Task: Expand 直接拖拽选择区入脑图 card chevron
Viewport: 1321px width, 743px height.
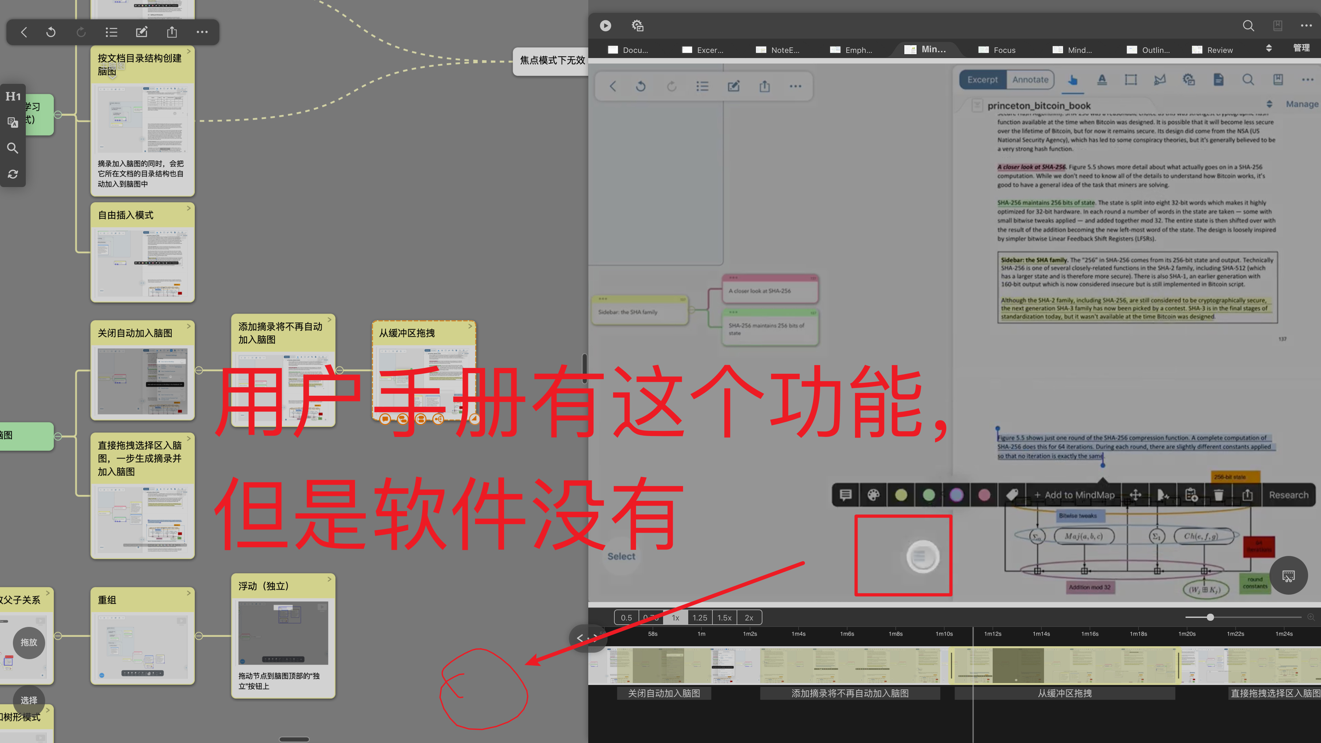Action: click(x=189, y=438)
